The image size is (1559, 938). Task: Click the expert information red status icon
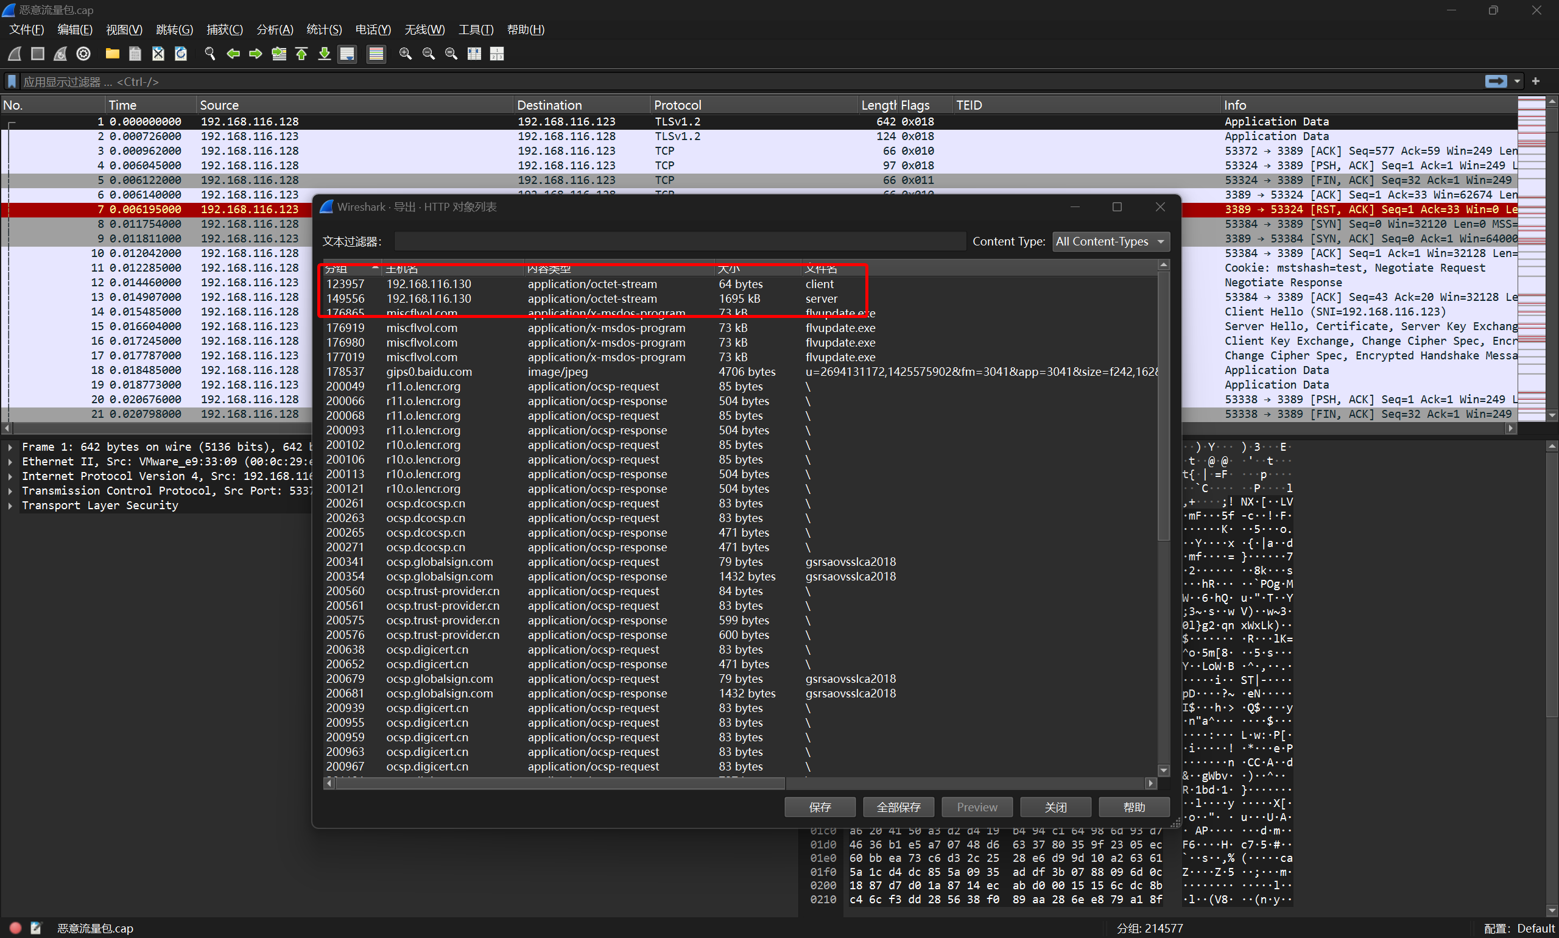pyautogui.click(x=15, y=928)
